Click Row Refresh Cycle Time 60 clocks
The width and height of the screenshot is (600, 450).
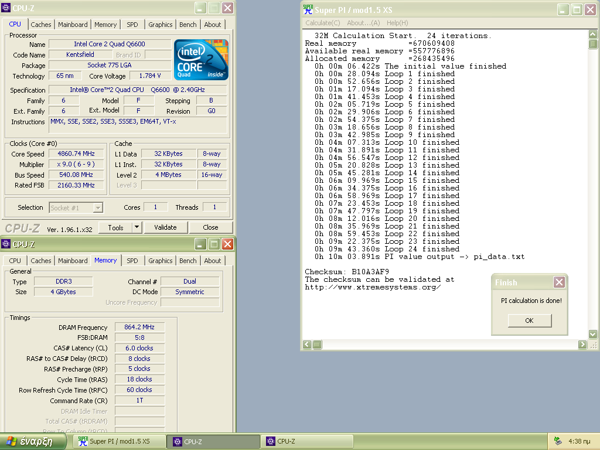click(139, 390)
